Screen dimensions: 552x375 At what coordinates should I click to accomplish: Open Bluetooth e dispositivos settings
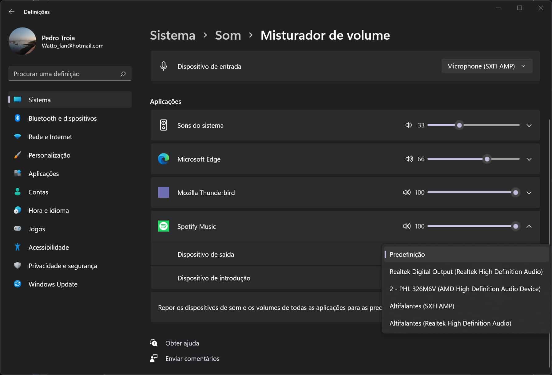(62, 119)
